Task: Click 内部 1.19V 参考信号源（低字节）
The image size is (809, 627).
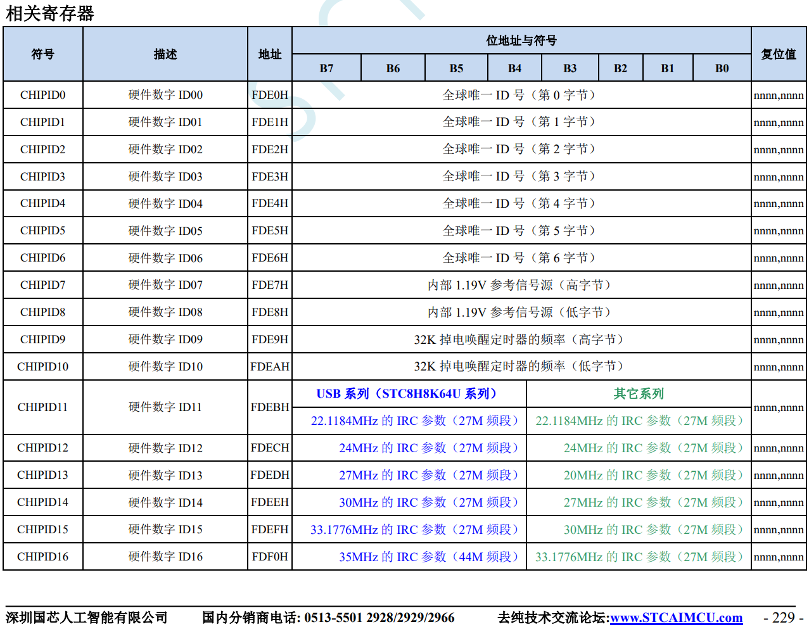Action: (521, 312)
